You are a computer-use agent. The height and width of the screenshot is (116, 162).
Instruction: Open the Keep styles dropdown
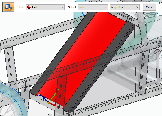[x=125, y=7]
